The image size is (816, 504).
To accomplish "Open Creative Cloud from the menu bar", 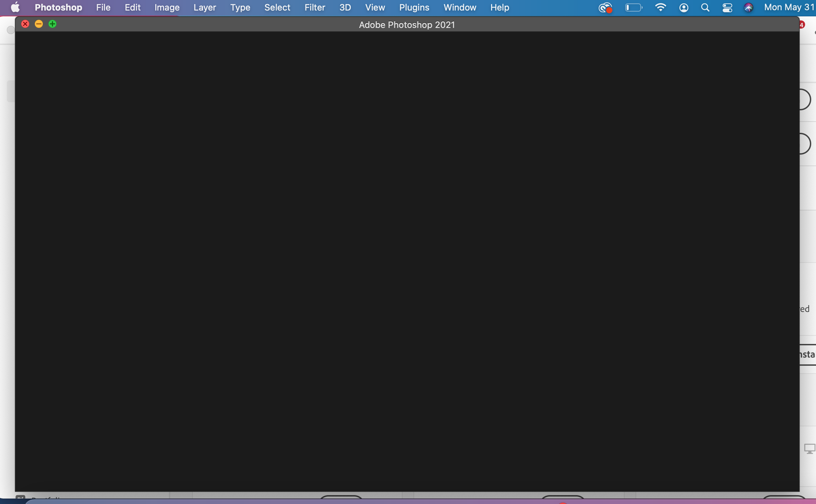I will (605, 7).
